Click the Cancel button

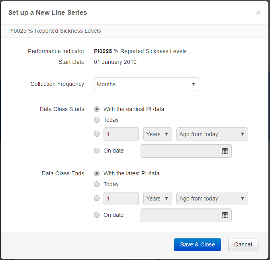243,244
